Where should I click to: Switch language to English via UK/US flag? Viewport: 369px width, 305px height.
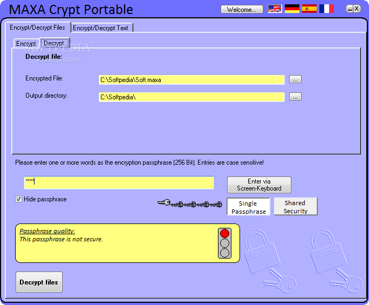[275, 9]
